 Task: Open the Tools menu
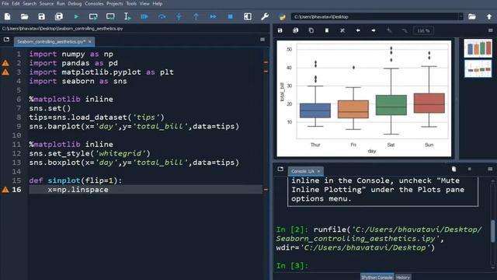pos(131,3)
